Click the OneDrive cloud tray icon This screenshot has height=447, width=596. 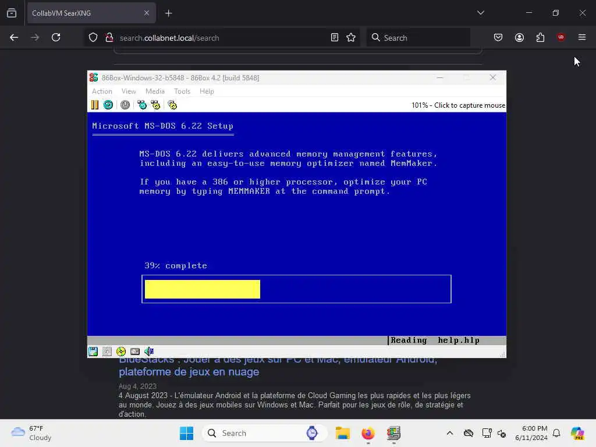[469, 433]
